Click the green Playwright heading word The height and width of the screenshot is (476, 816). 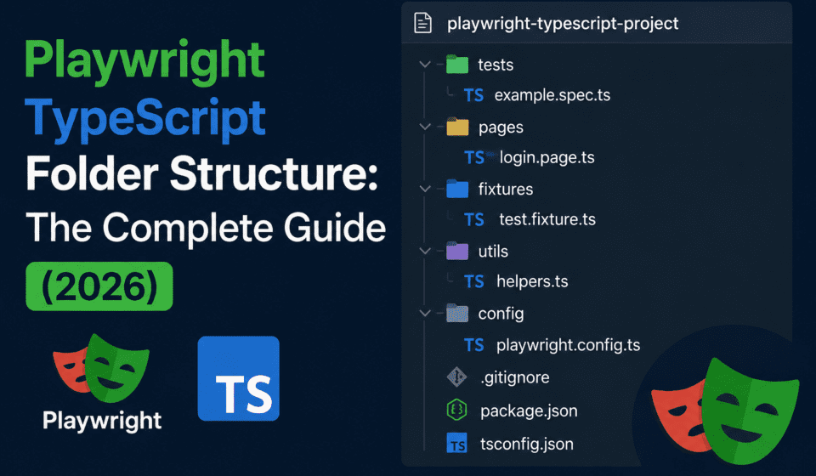pyautogui.click(x=144, y=62)
